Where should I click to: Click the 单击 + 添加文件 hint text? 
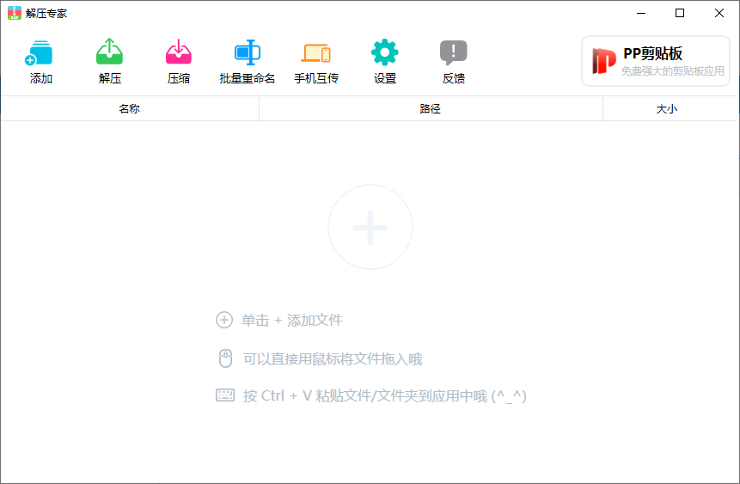tap(291, 320)
